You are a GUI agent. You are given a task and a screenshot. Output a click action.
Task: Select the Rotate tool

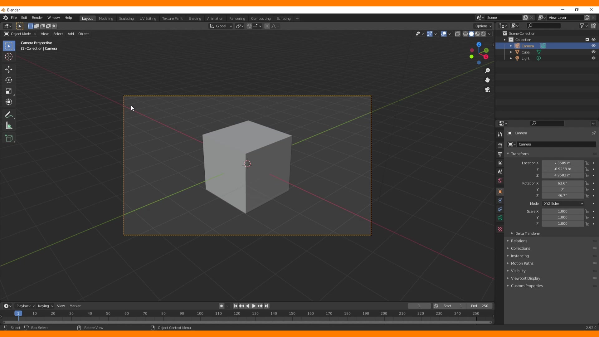pos(9,80)
